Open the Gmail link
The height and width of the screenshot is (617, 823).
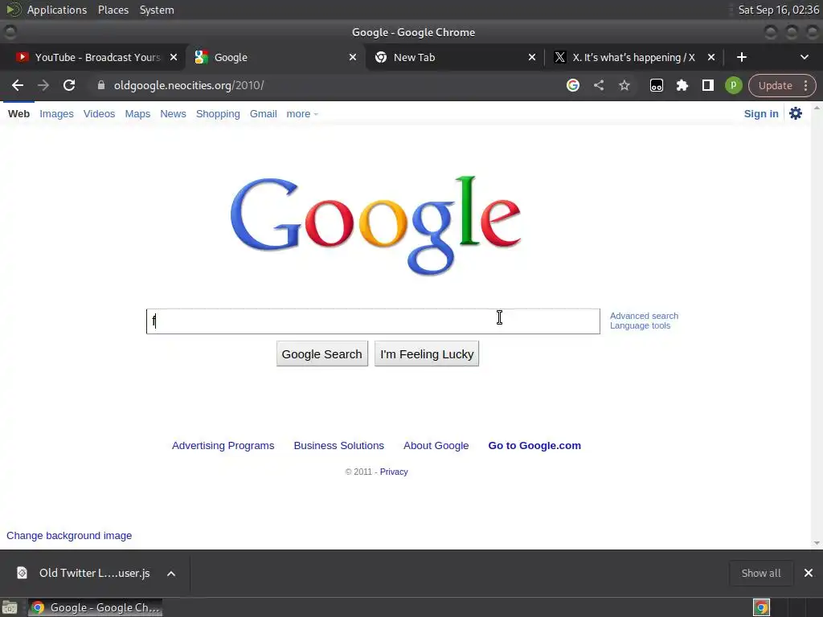coord(263,114)
